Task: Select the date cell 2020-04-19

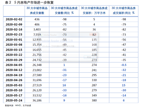Action: [14, 75]
